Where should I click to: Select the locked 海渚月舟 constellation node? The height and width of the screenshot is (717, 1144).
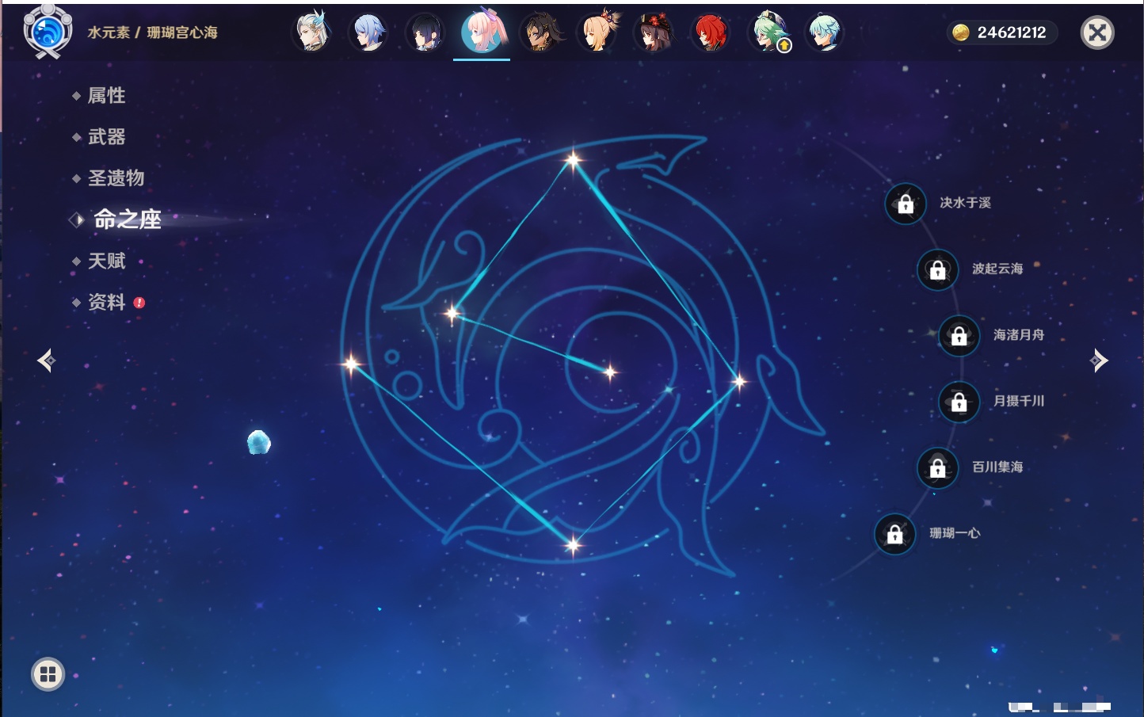(x=959, y=336)
